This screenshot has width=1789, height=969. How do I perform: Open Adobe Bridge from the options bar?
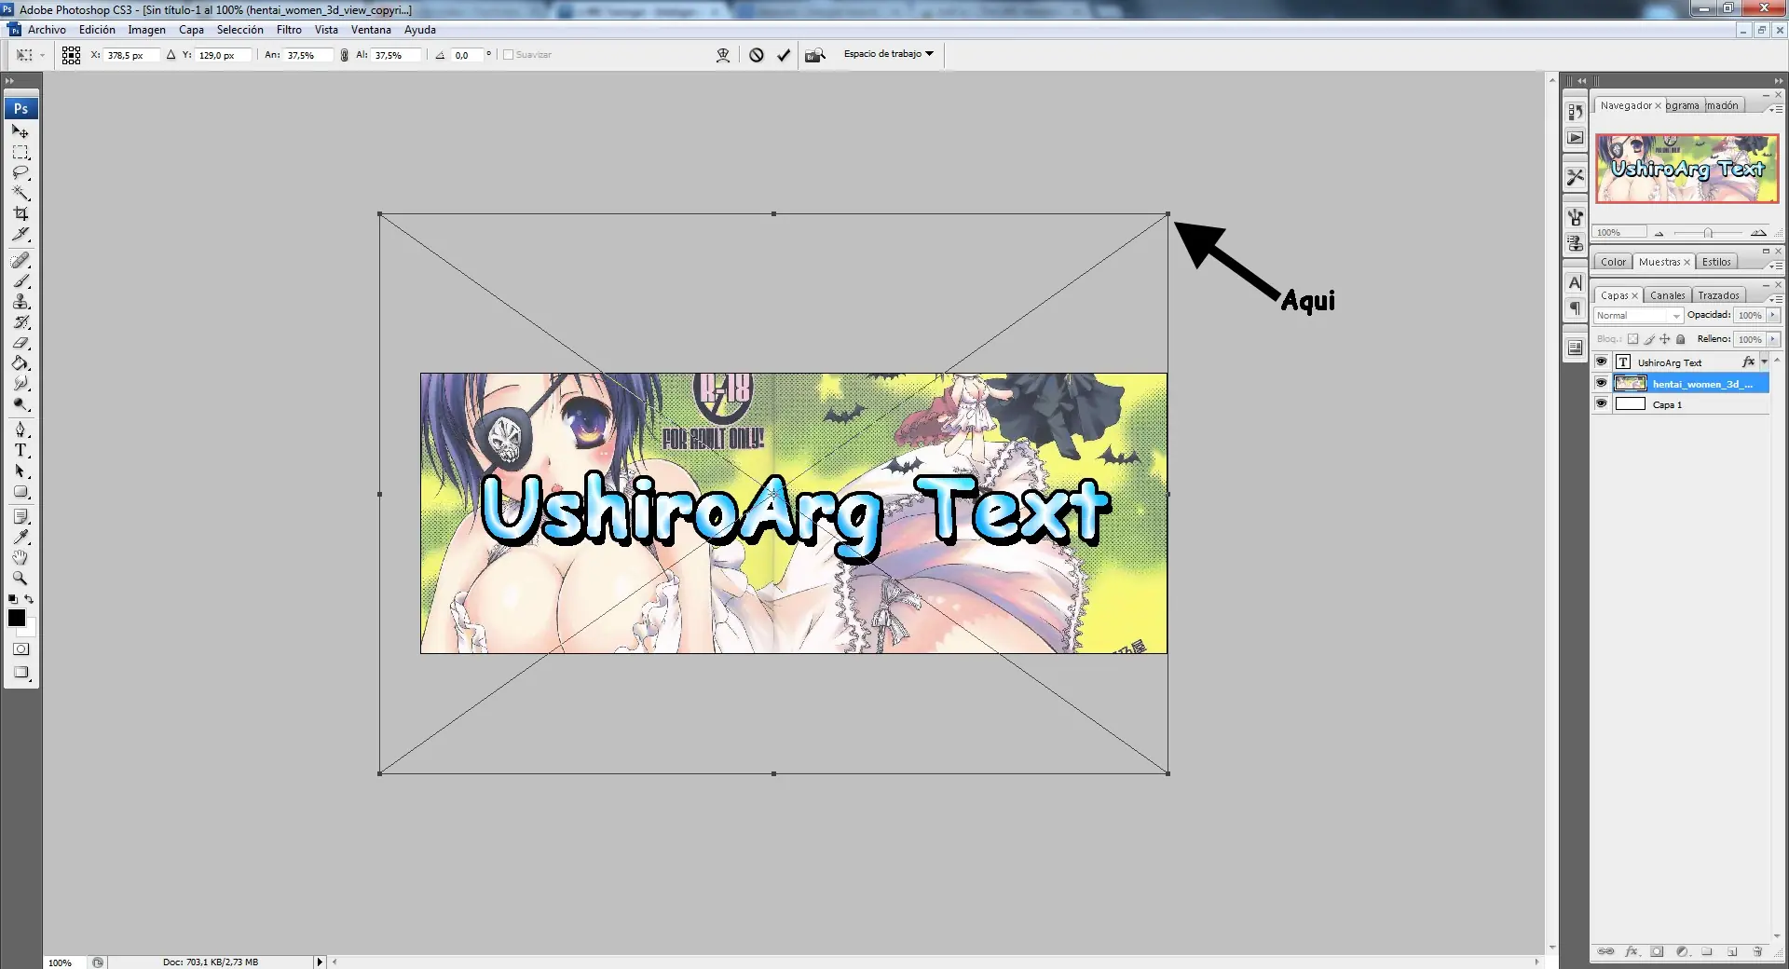815,55
